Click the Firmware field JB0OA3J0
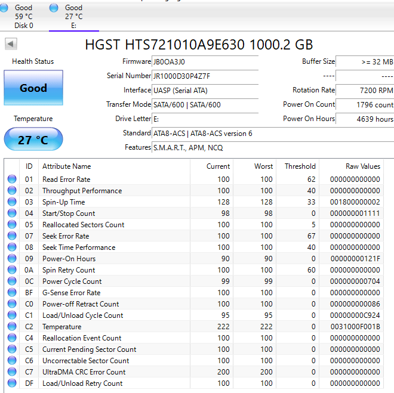 pyautogui.click(x=205, y=61)
